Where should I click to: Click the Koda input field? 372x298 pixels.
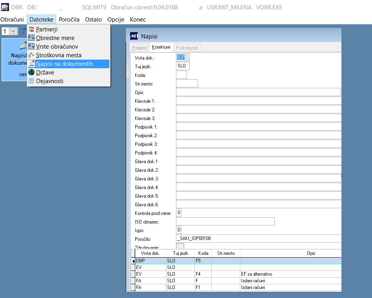coord(181,75)
